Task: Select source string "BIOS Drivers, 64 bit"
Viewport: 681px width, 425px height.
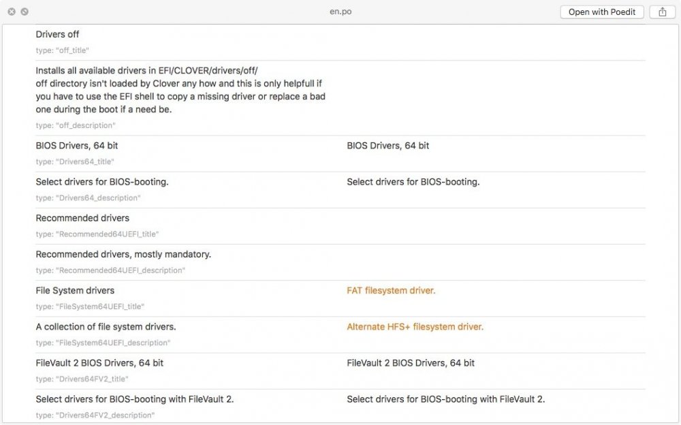Action: [76, 146]
